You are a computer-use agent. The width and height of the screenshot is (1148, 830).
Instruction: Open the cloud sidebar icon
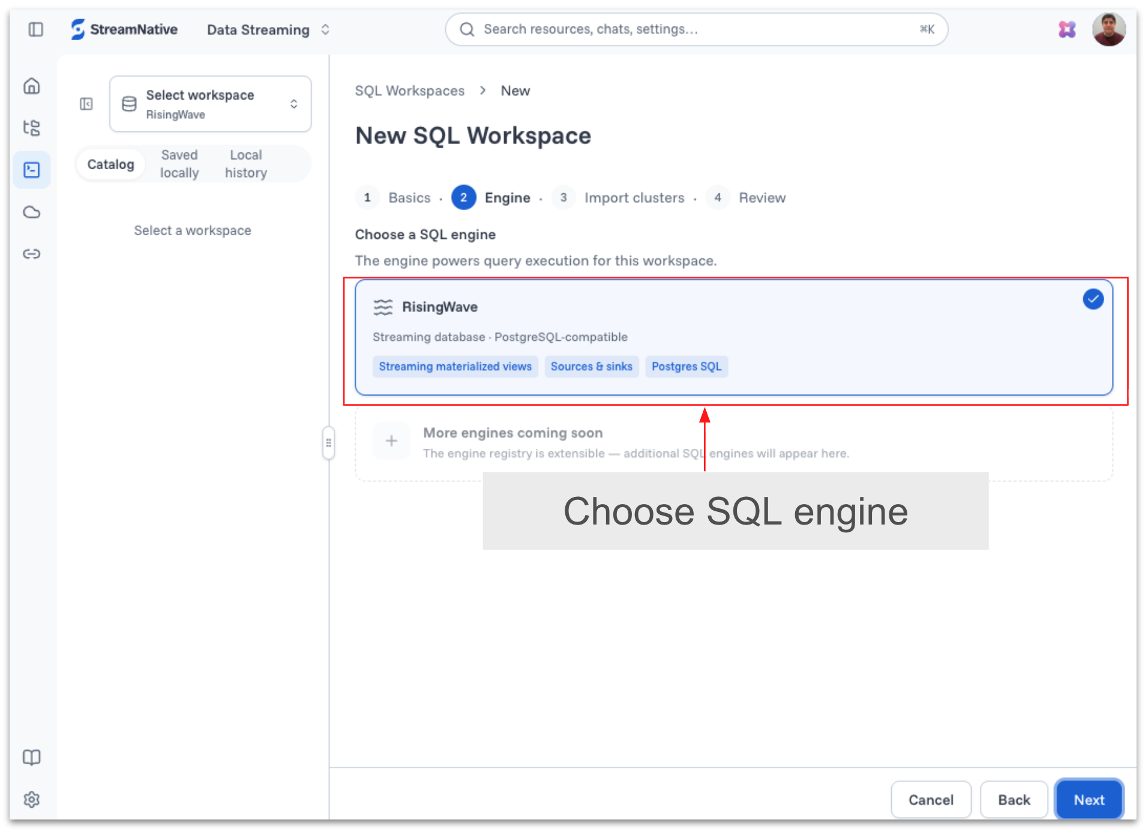pyautogui.click(x=32, y=212)
